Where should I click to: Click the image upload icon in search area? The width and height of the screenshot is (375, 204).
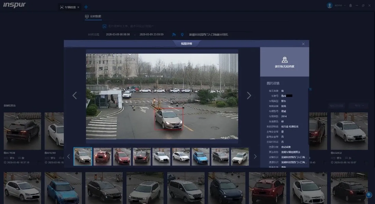pyautogui.click(x=104, y=26)
